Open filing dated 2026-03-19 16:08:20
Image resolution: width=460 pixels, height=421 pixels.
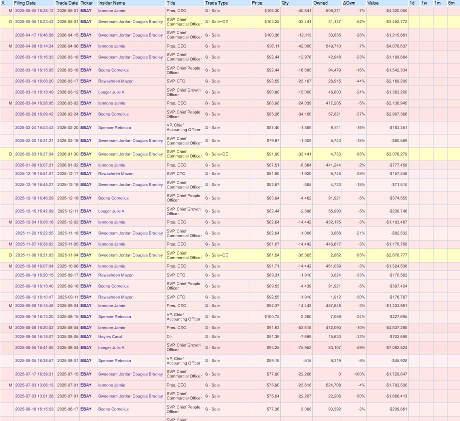click(34, 81)
